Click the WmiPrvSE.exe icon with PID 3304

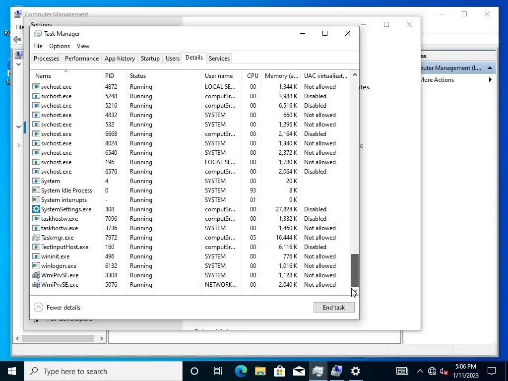pyautogui.click(x=36, y=275)
